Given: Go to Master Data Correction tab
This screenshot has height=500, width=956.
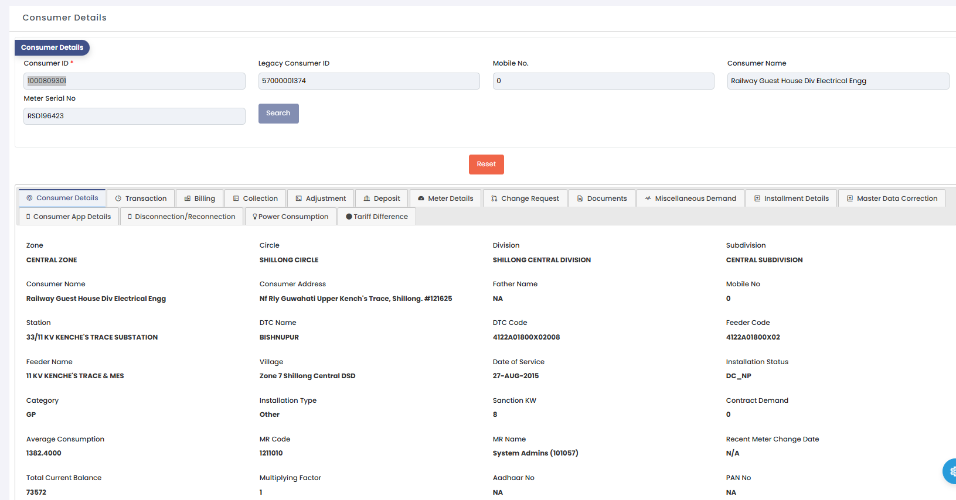Looking at the screenshot, I should coord(892,198).
